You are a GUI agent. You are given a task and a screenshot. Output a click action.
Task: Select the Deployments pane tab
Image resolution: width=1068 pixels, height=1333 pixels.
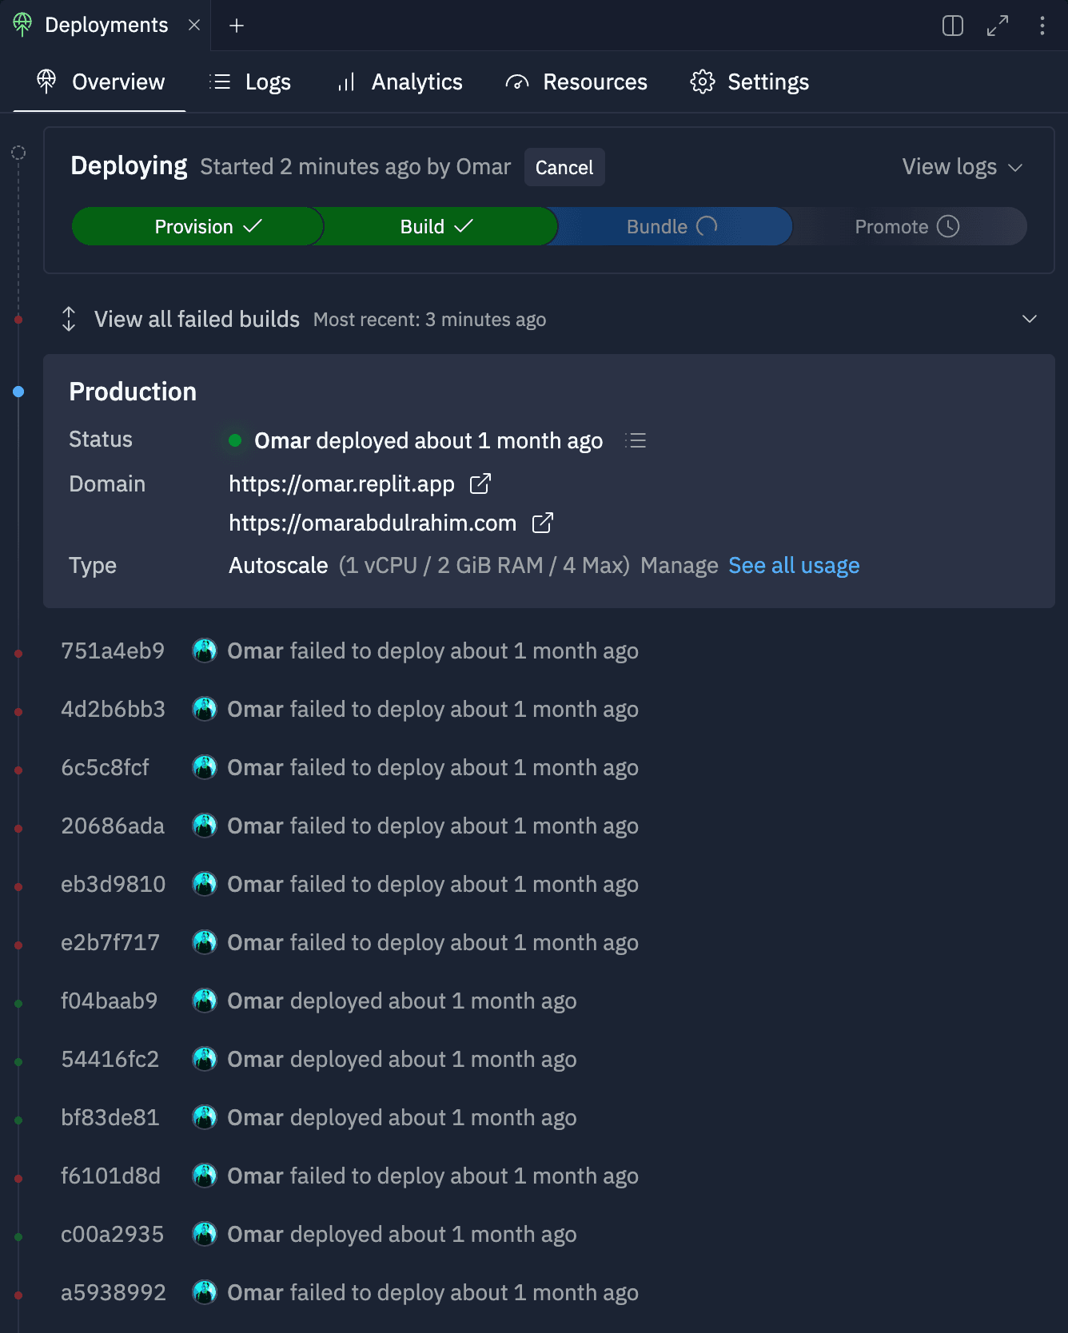tap(106, 26)
